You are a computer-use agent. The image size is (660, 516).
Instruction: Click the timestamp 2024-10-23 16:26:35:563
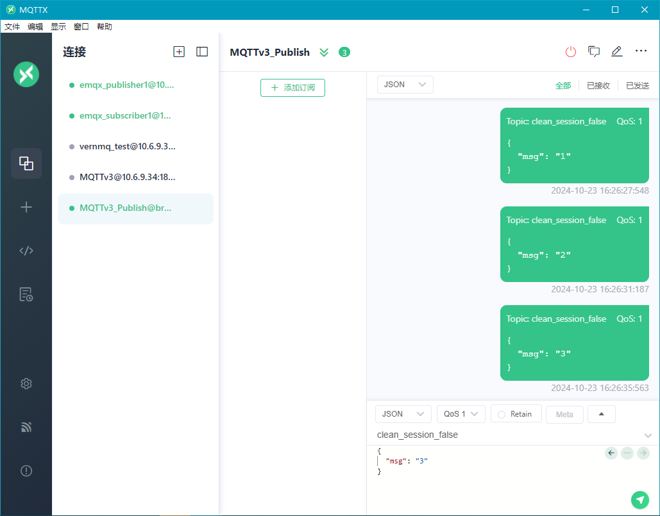coord(600,388)
